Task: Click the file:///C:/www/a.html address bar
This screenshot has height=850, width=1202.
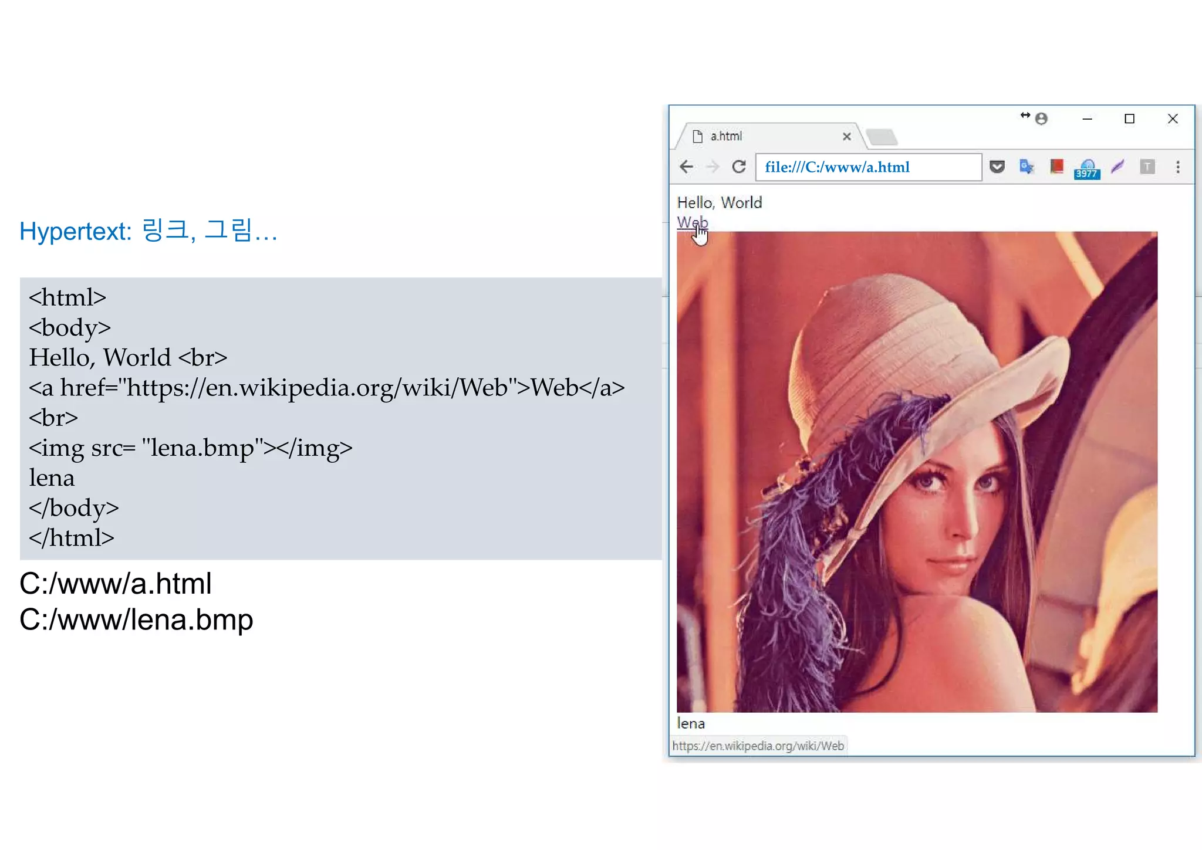Action: point(868,167)
